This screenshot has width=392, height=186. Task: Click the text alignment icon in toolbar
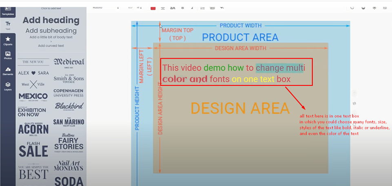(163, 7)
